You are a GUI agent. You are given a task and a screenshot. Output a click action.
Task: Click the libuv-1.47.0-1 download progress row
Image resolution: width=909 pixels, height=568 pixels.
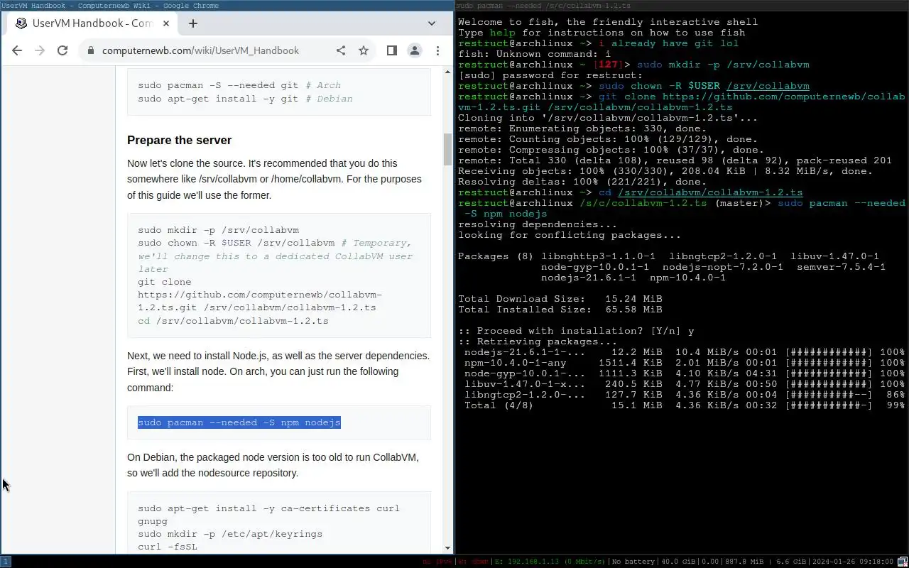[685, 384]
